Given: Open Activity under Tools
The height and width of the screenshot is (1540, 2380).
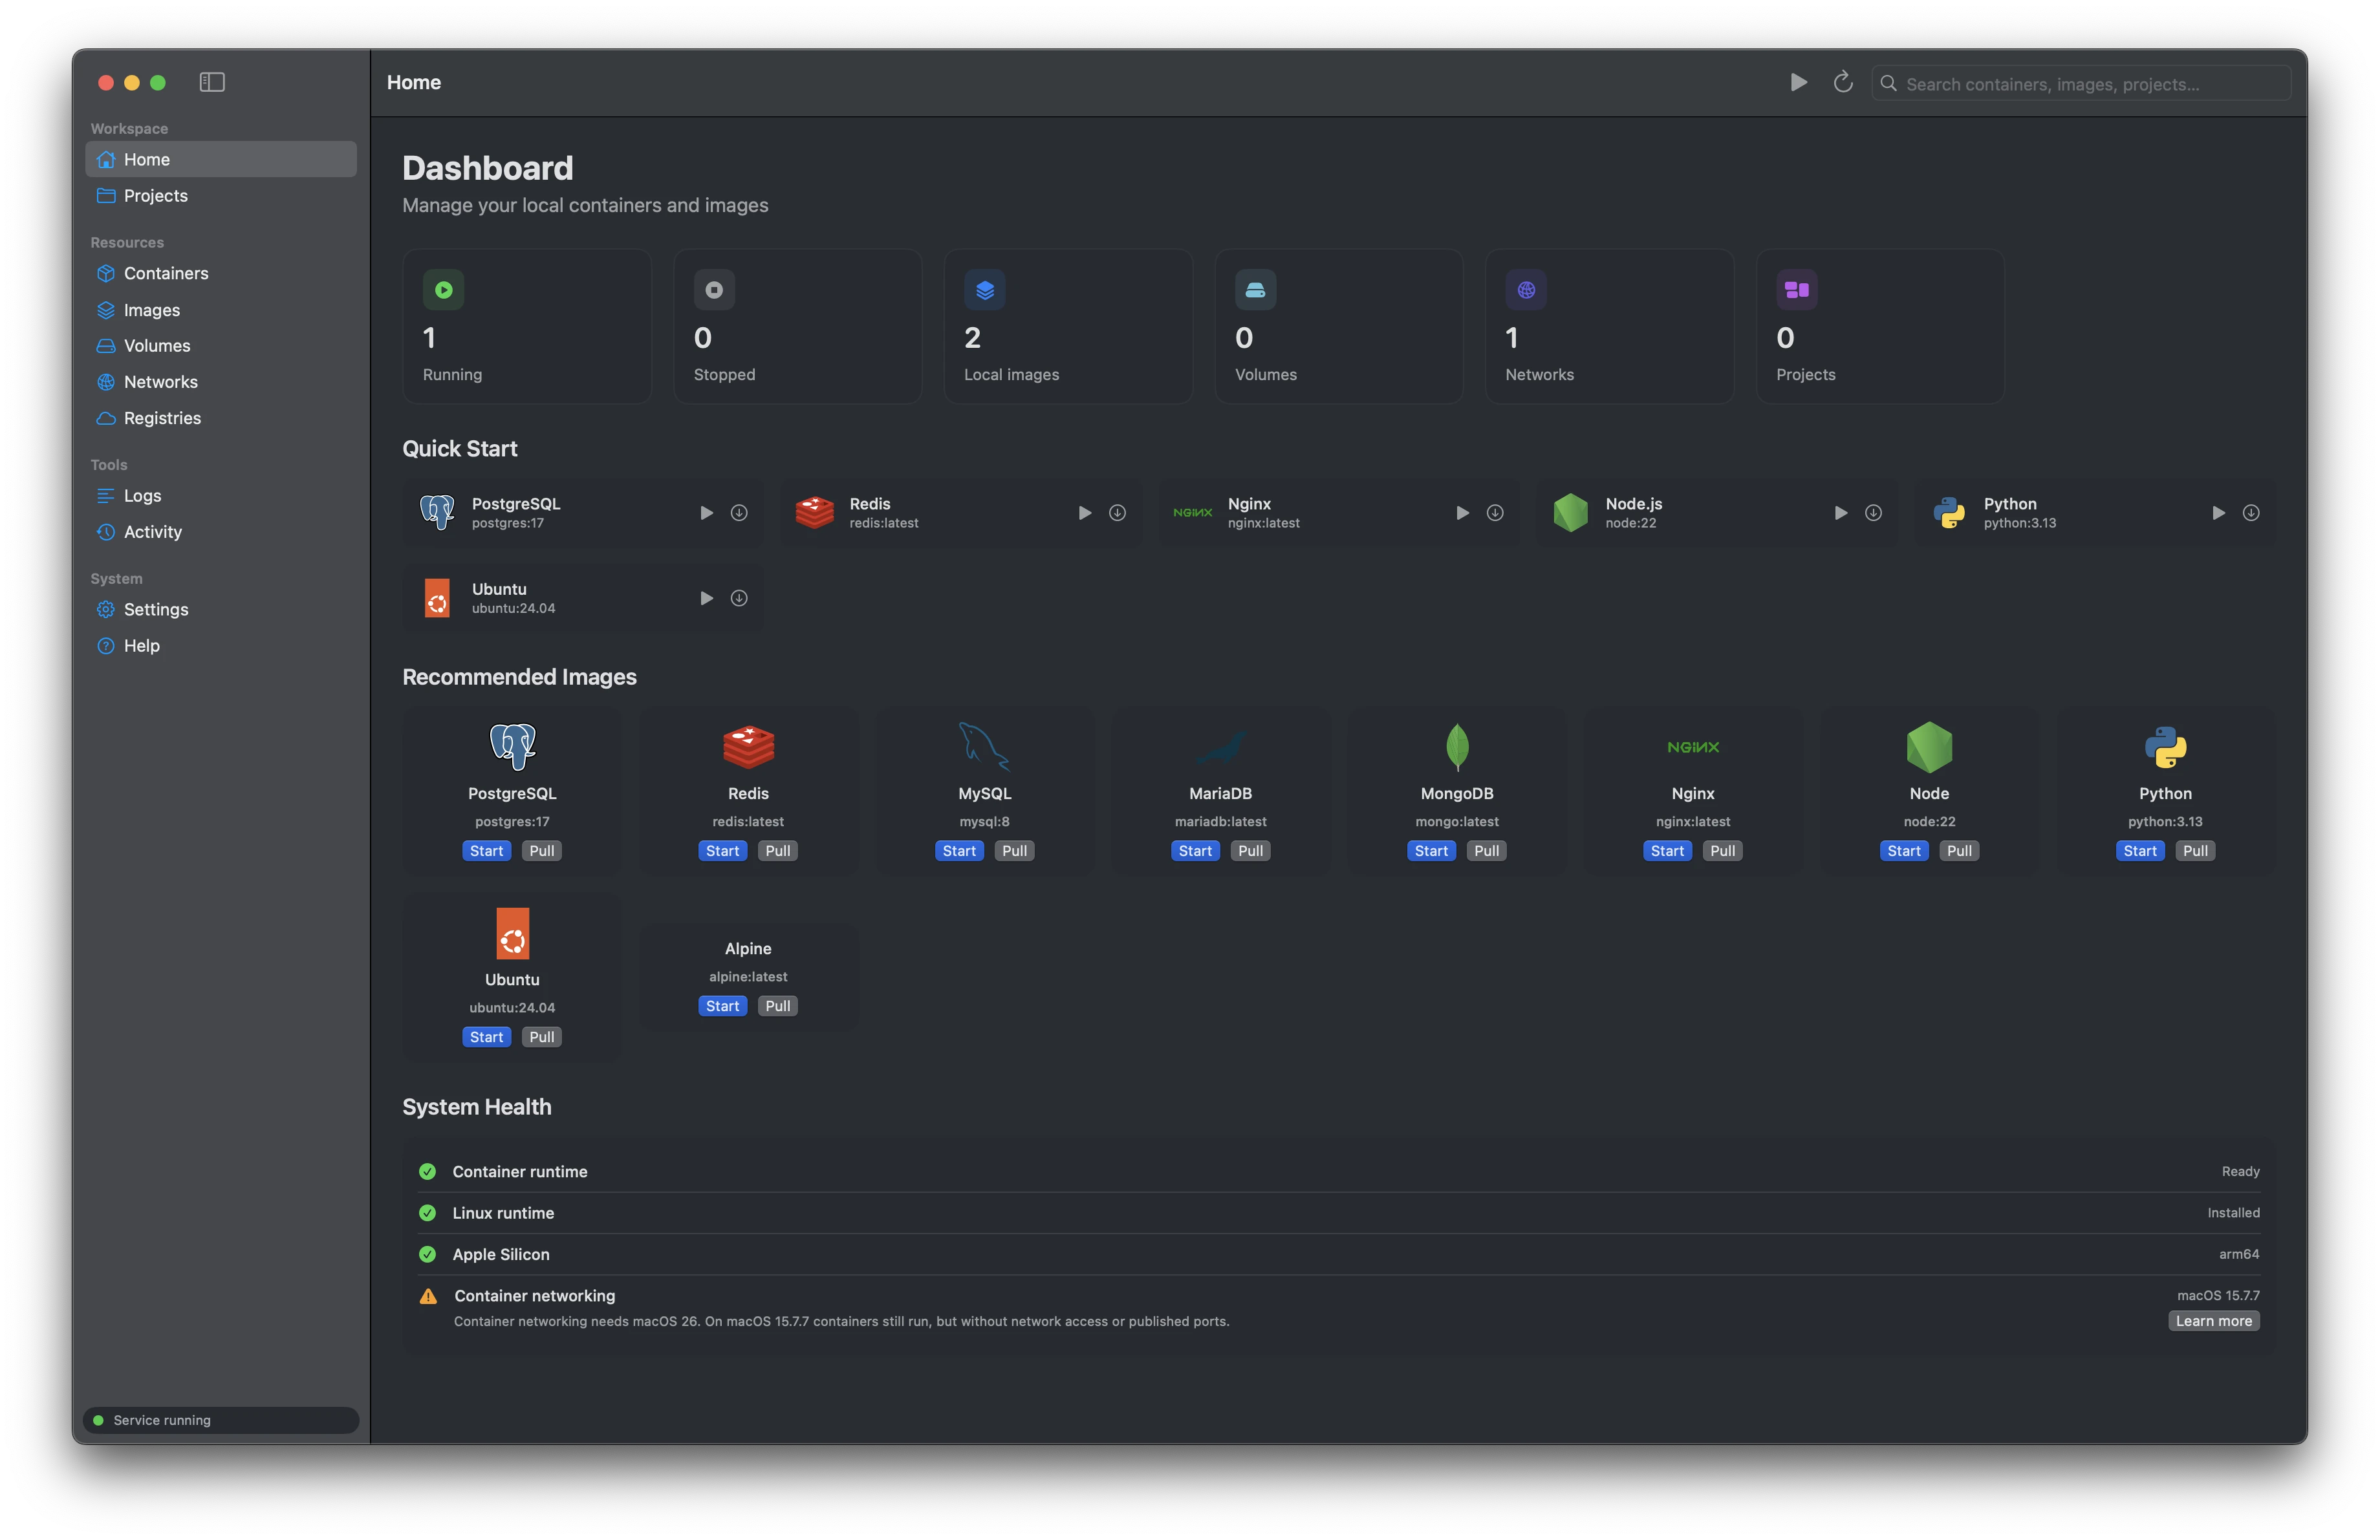Looking at the screenshot, I should 221,531.
